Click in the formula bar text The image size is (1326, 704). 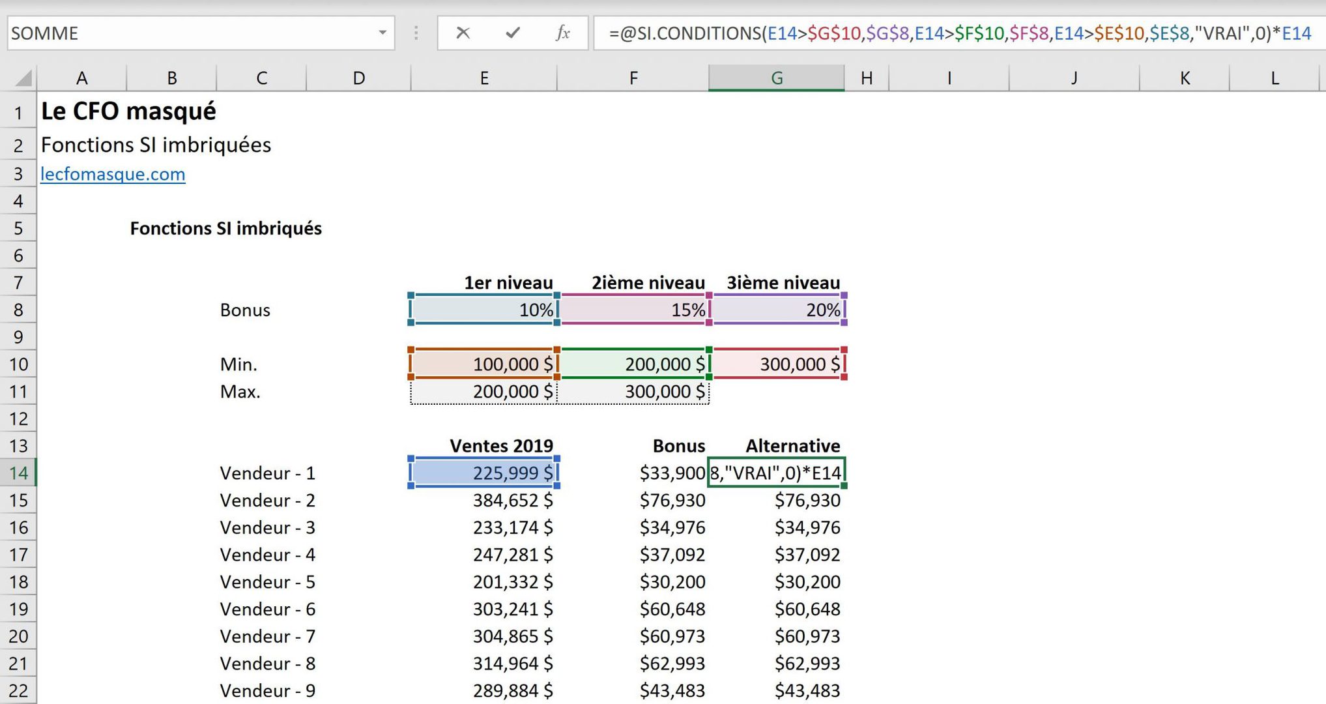click(958, 33)
